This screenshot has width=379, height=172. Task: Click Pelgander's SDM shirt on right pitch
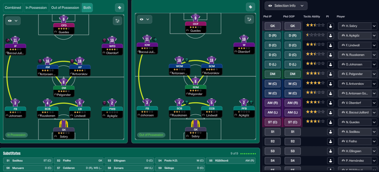[196, 81]
